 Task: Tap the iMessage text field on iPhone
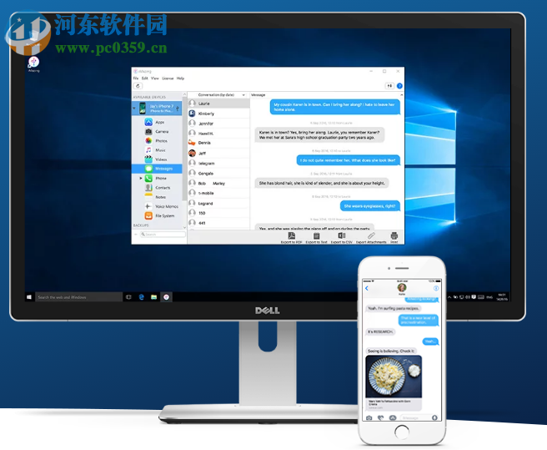416,417
